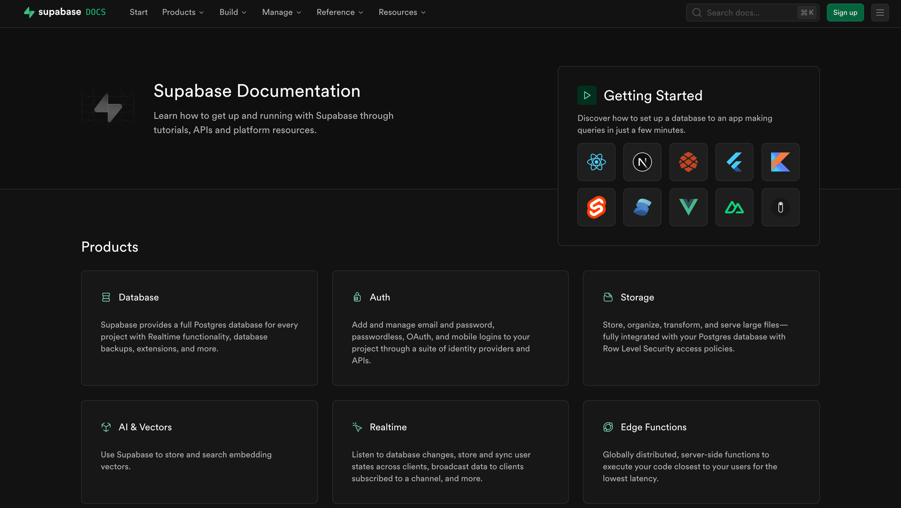Click the Supabase lightning bolt logo

point(29,12)
